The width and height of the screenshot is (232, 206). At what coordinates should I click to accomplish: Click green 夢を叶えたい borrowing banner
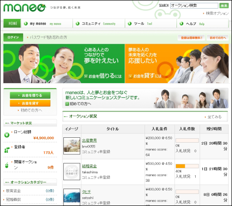pyautogui.click(x=64, y=63)
